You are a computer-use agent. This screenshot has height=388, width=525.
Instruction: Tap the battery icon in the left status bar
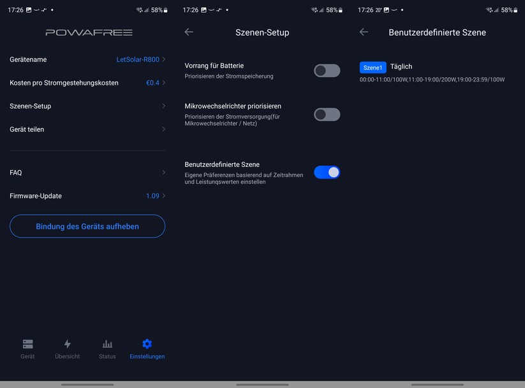[x=165, y=10]
